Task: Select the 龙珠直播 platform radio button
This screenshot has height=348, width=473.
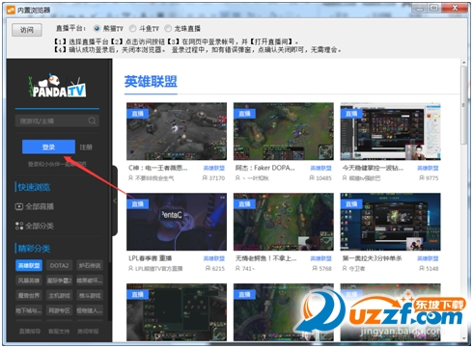Action: click(168, 28)
